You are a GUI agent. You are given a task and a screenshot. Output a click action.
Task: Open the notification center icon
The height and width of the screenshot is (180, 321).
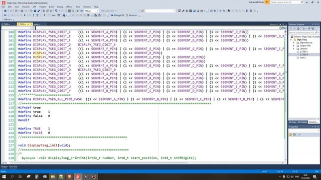click(x=314, y=176)
